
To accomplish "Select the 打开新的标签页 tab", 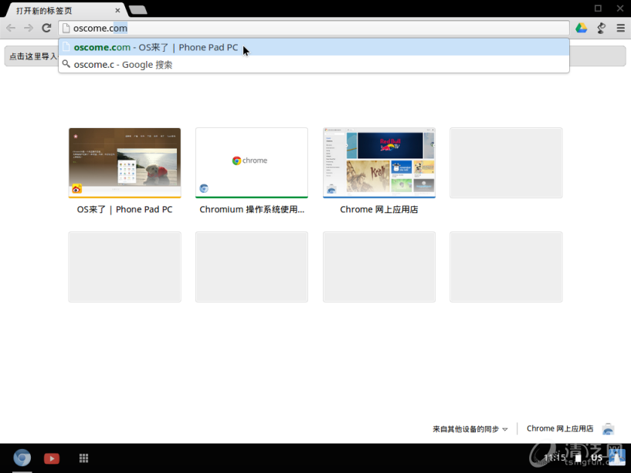I will pos(63,11).
